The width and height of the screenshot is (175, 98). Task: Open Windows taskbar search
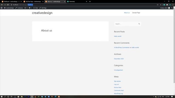click(5, 97)
